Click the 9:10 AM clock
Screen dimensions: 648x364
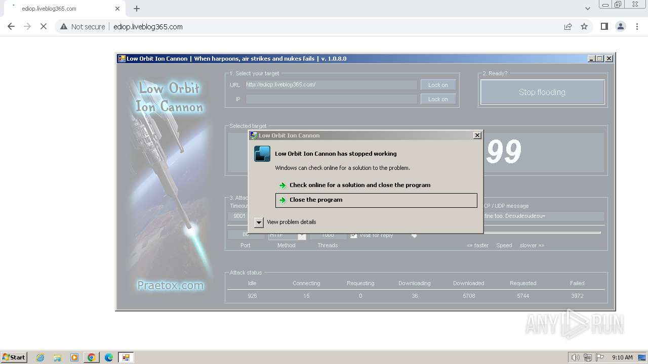click(622, 357)
